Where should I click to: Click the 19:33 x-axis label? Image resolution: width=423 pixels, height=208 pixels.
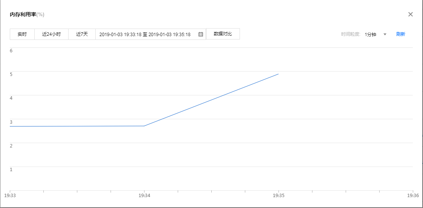[10, 196]
